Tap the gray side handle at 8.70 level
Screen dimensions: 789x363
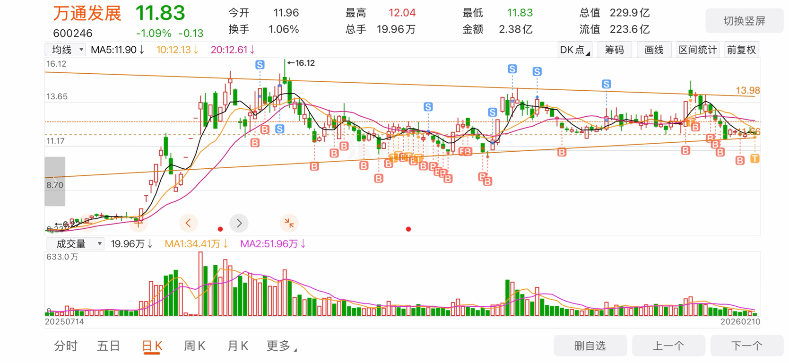[x=55, y=181]
